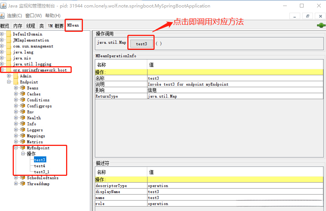Switch to the 概览 tab
326x211 pixels.
pyautogui.click(x=5, y=25)
